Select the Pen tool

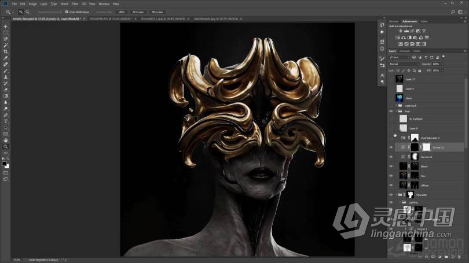click(x=5, y=115)
